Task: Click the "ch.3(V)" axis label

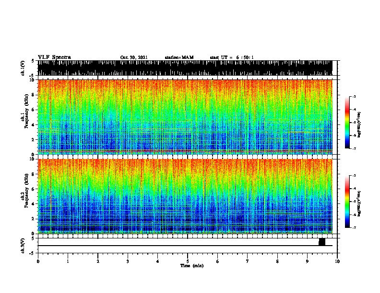Action: [x=23, y=246]
